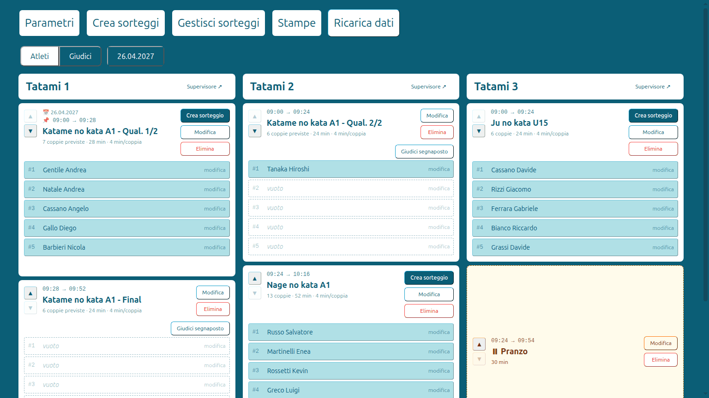709x398 pixels.
Task: Create draw for Ju no kata U15
Action: tap(653, 116)
